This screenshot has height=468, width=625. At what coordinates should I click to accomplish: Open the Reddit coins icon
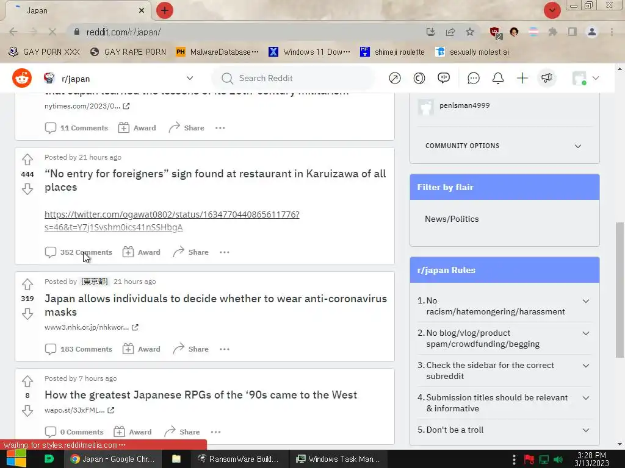[x=419, y=79]
